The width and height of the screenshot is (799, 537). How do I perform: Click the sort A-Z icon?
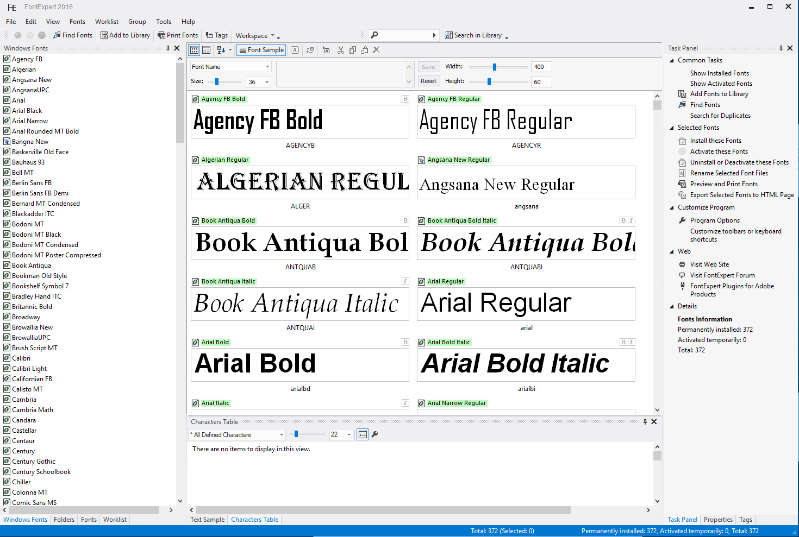pyautogui.click(x=221, y=50)
